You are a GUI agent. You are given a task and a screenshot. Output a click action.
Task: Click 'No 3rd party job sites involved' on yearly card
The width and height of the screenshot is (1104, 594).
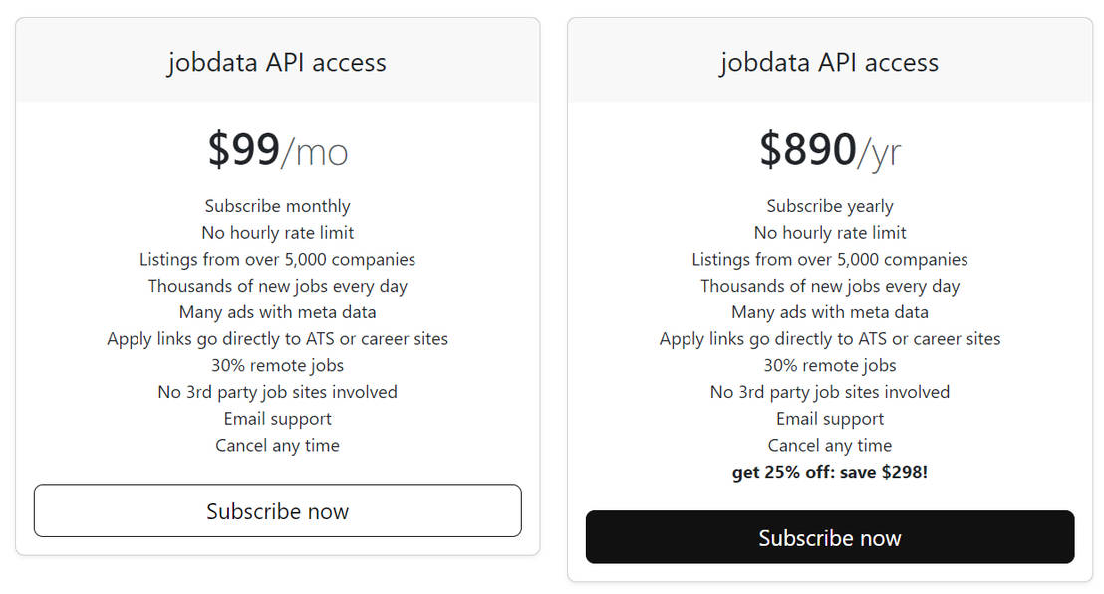pyautogui.click(x=830, y=392)
